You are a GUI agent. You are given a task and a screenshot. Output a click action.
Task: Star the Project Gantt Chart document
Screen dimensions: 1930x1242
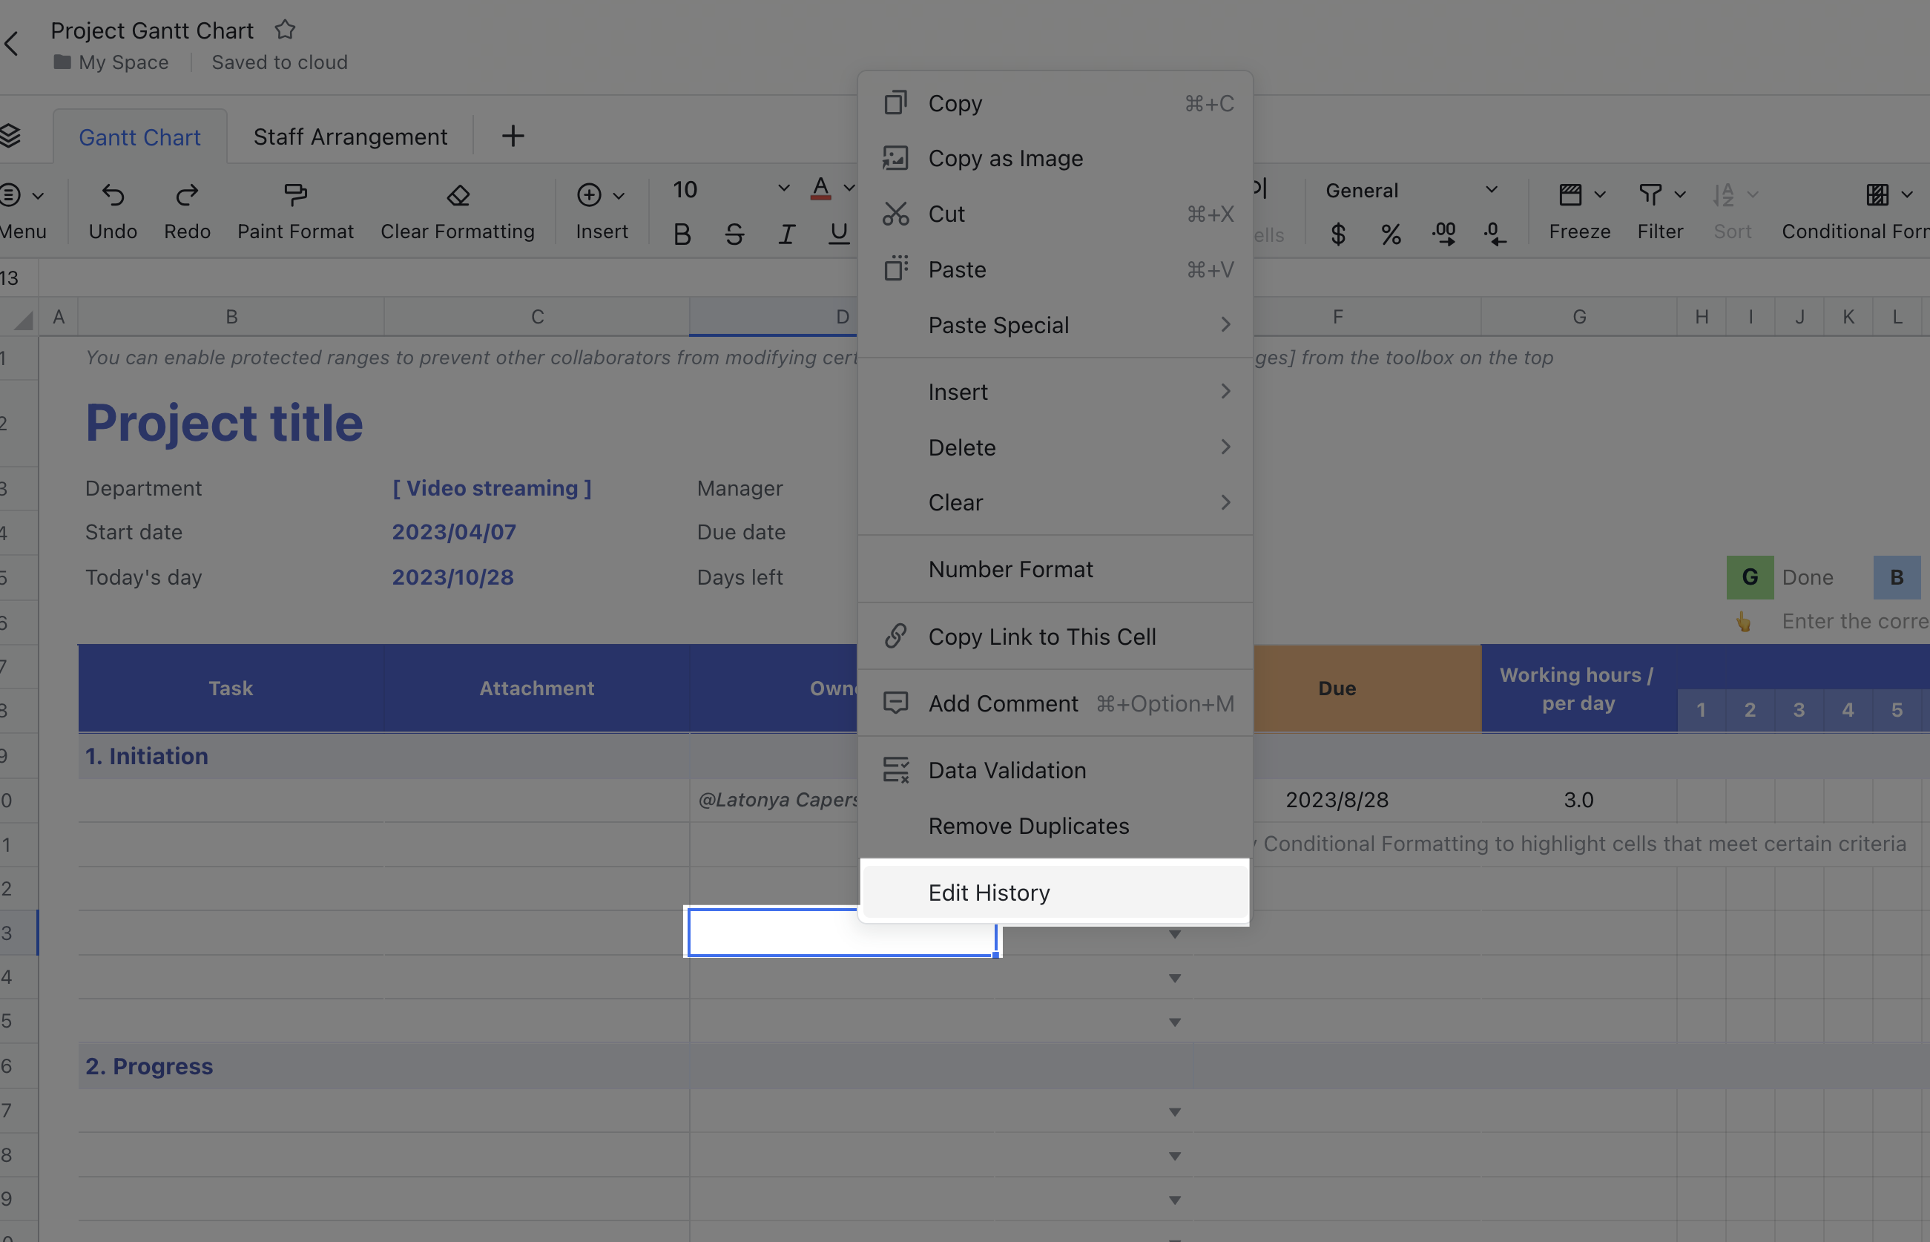coord(285,29)
